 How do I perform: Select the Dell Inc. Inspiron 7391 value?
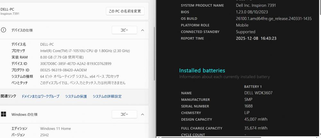[x=256, y=5]
